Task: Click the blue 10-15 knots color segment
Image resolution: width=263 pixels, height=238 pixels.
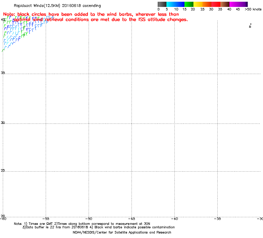Action: 180,4
